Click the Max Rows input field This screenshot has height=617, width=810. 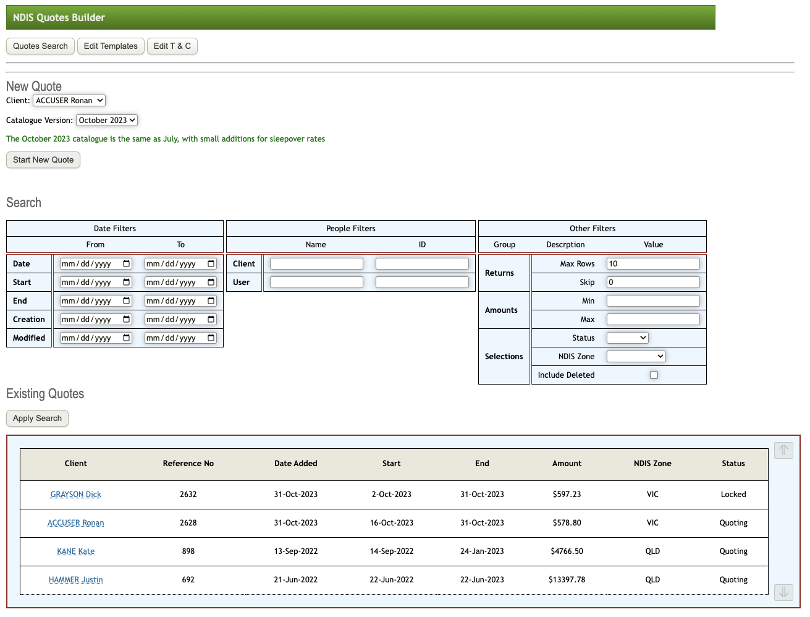[x=653, y=264]
